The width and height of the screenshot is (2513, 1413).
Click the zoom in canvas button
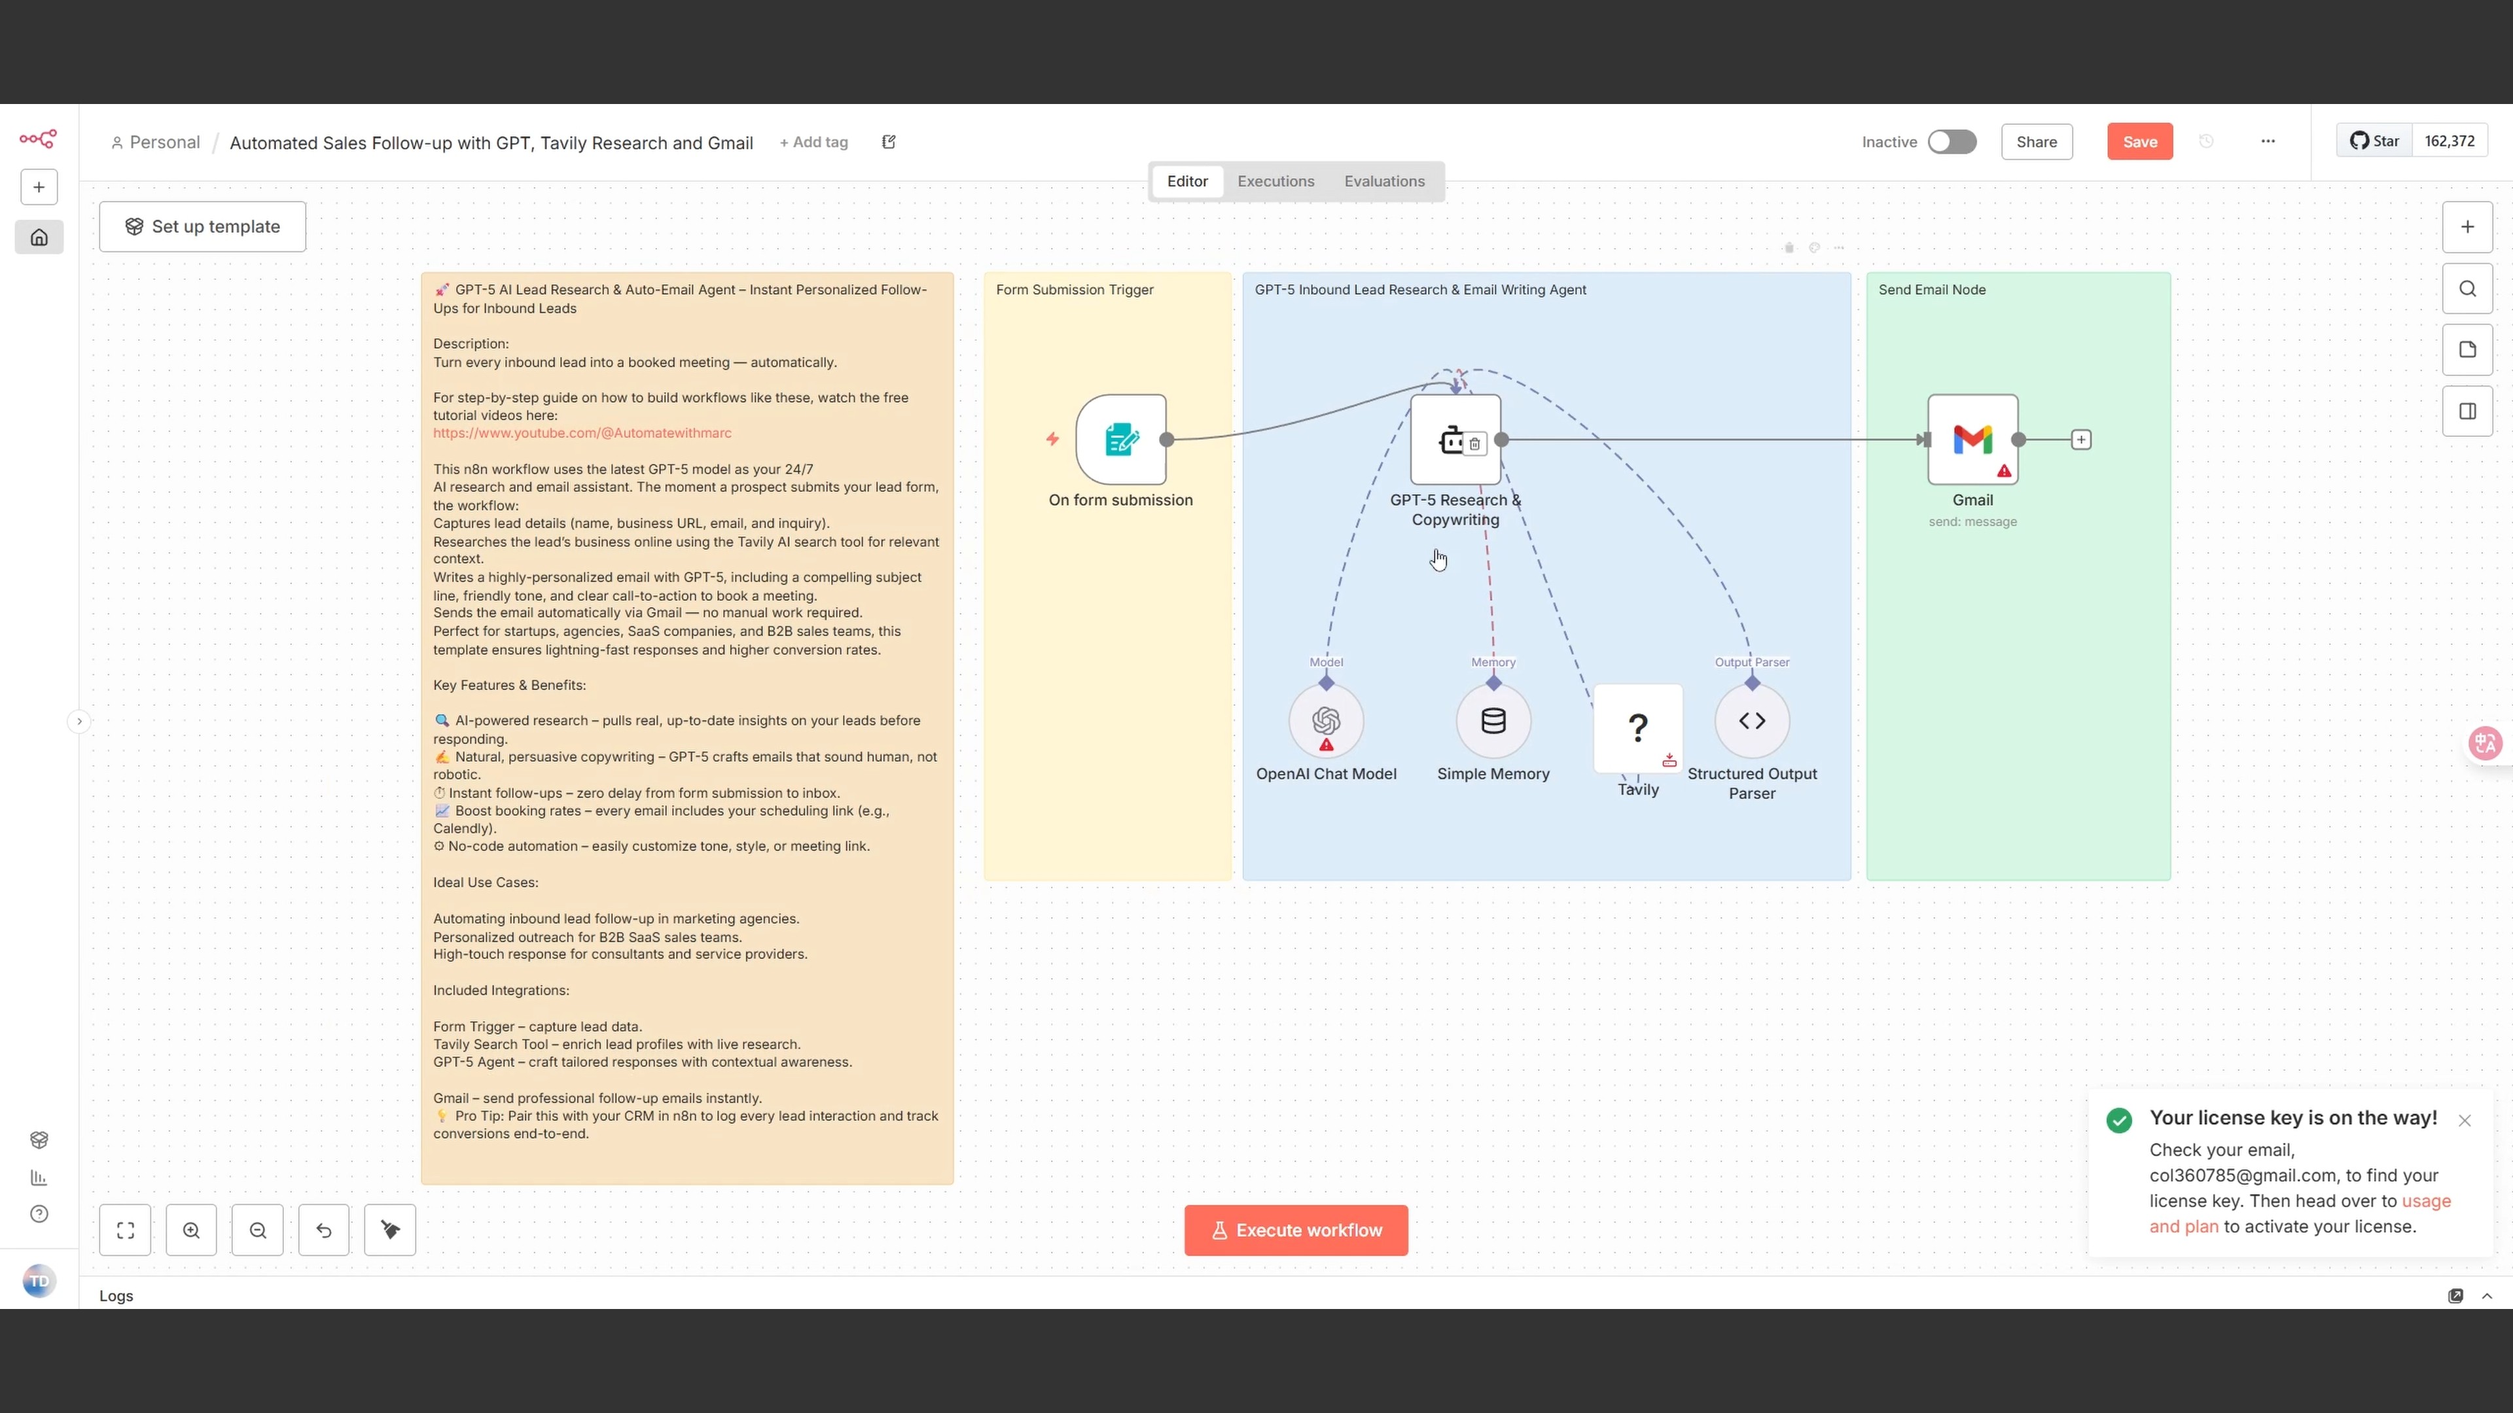191,1230
